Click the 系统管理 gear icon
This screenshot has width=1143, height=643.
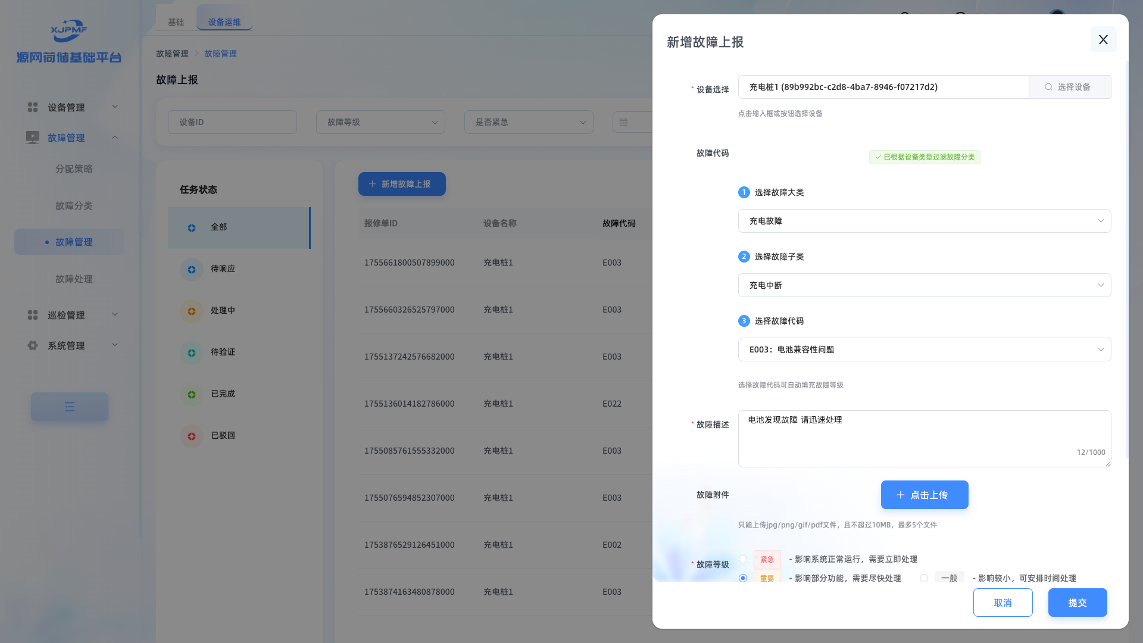tap(33, 345)
